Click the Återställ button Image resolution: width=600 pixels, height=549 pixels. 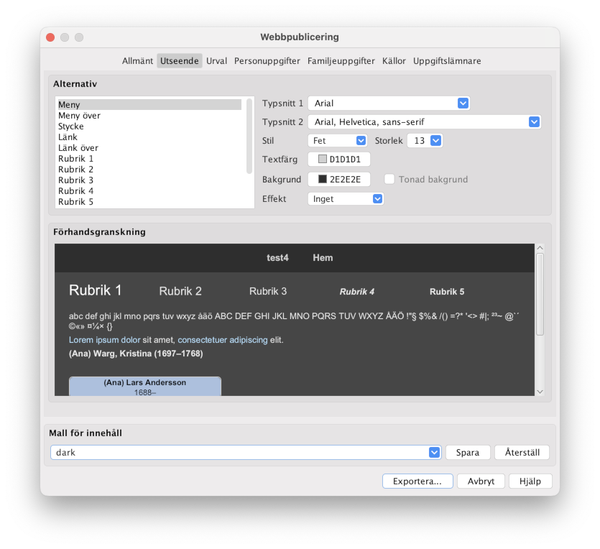point(522,453)
